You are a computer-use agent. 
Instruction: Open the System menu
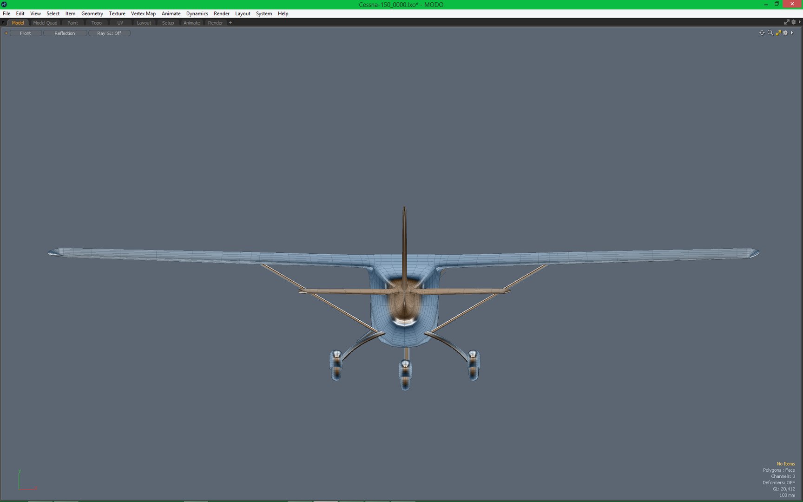pyautogui.click(x=264, y=13)
